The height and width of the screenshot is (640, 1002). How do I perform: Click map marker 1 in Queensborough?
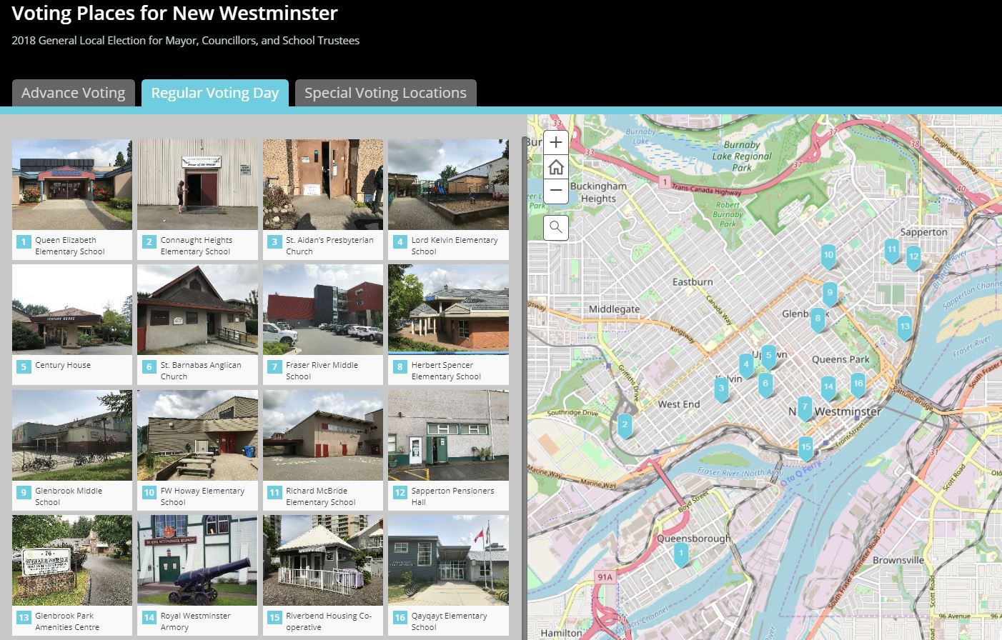(681, 553)
